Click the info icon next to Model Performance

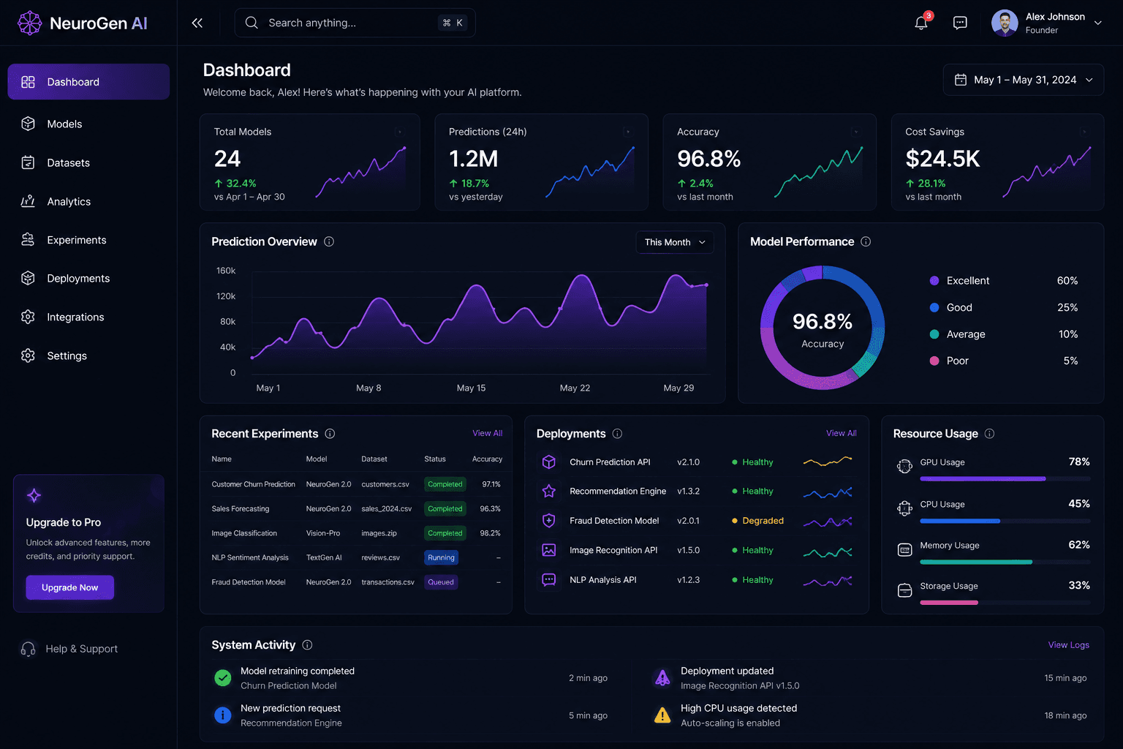pos(866,241)
